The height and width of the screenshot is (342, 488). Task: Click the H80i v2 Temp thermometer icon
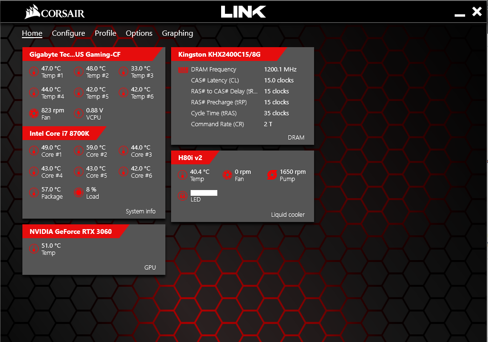pos(183,175)
